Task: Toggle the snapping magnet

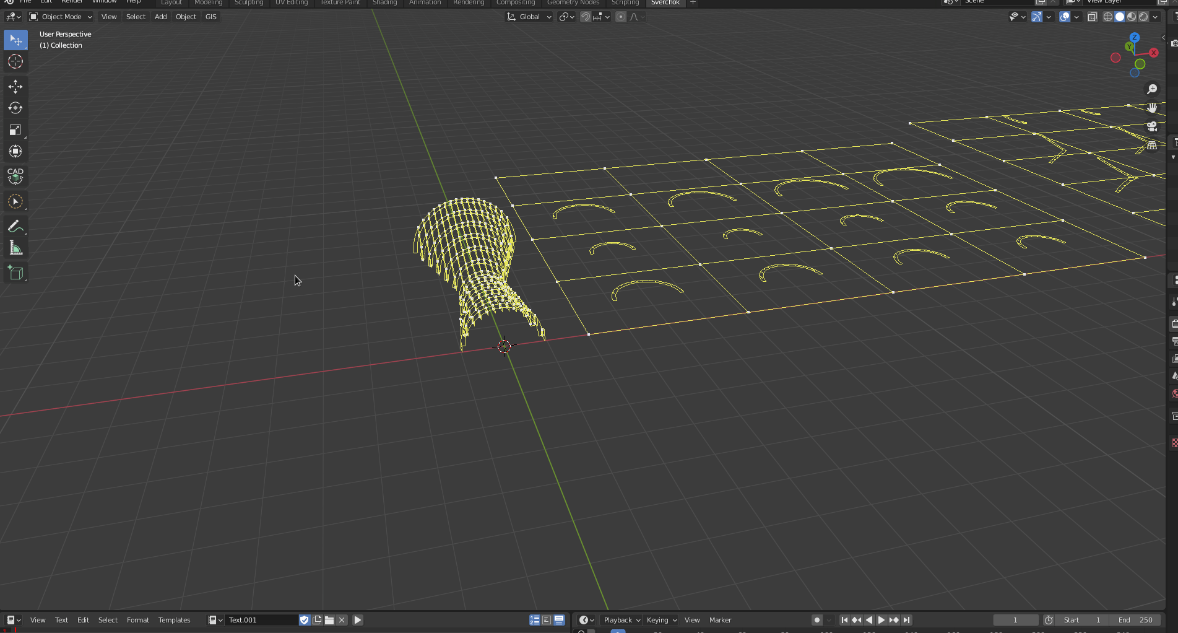Action: pyautogui.click(x=585, y=17)
